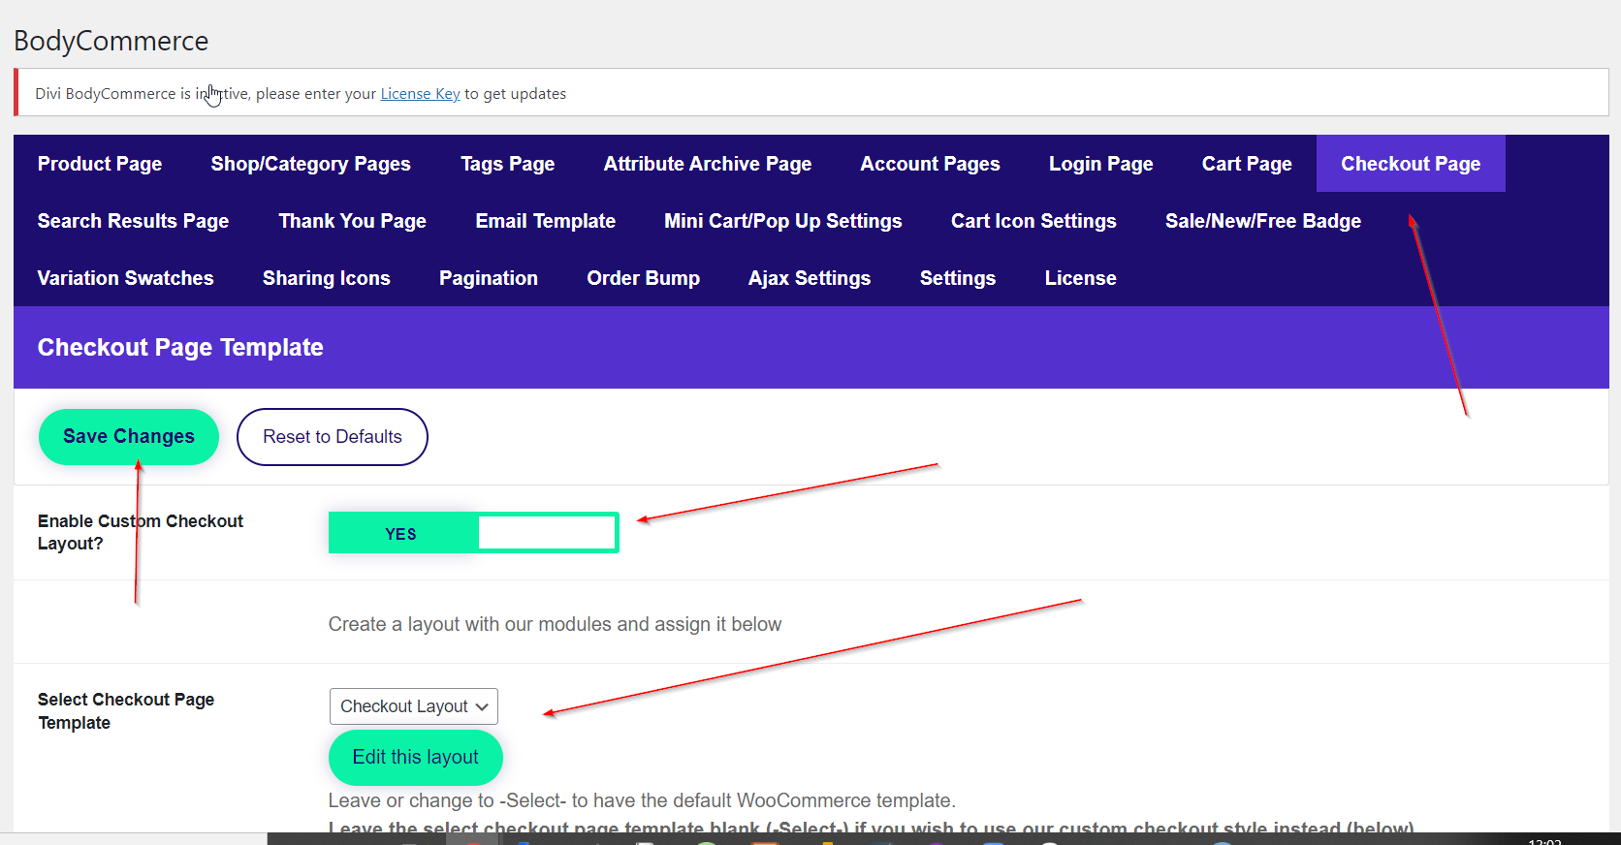Go to the Sharing Icons tab
Screen dimensions: 1621x845
click(326, 278)
